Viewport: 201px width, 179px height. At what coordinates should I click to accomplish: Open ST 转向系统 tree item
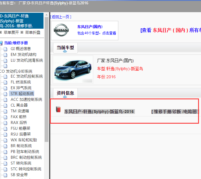click(21, 163)
